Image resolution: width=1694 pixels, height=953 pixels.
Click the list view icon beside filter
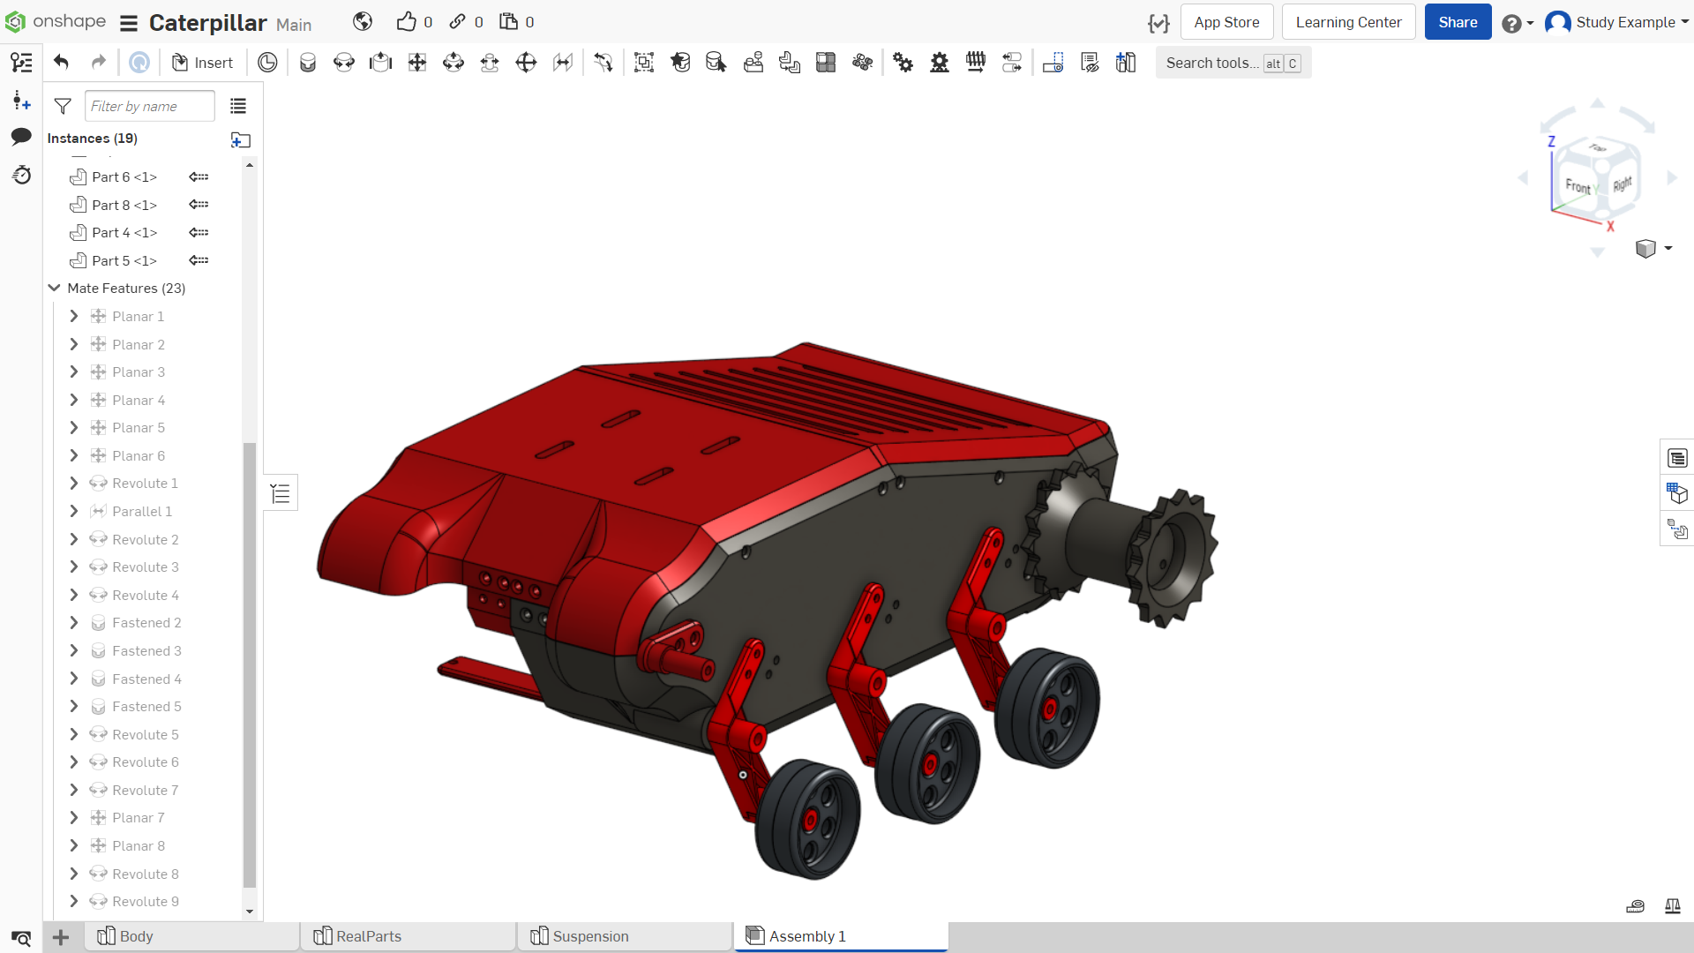click(x=238, y=106)
